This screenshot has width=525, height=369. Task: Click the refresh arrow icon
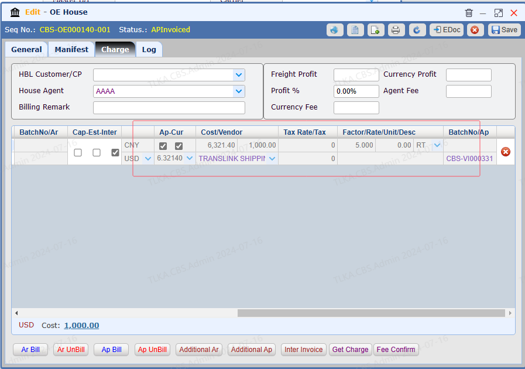(417, 30)
